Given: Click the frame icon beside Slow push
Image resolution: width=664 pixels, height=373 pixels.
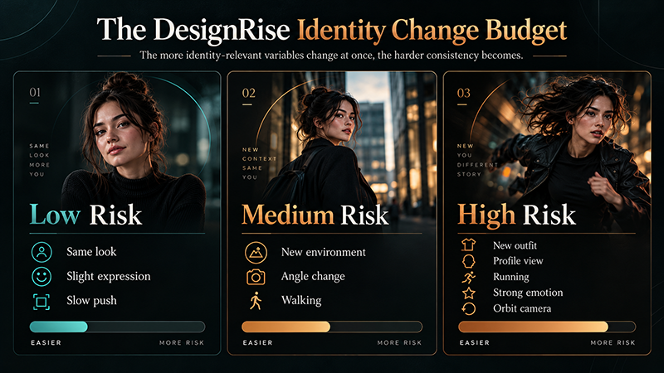Looking at the screenshot, I should tap(41, 302).
